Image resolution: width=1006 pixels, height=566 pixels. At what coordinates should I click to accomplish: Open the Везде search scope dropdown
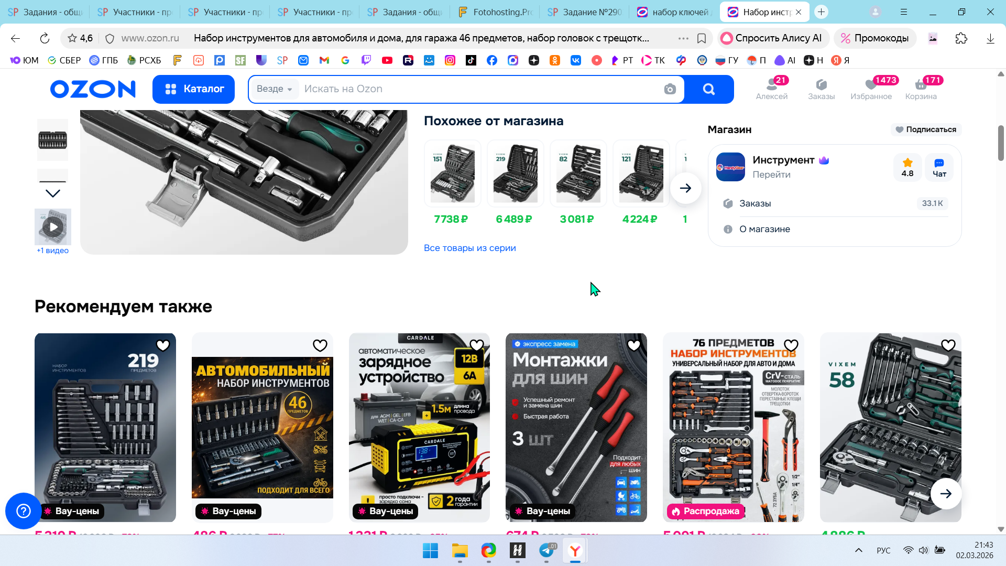click(274, 89)
